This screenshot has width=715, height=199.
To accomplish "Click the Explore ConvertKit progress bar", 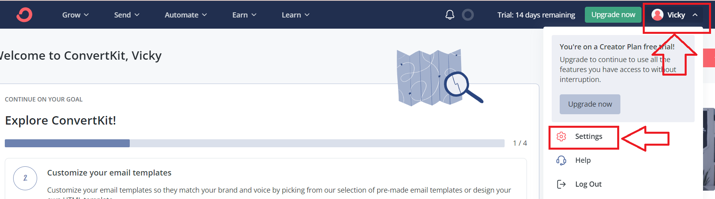I will pyautogui.click(x=255, y=143).
